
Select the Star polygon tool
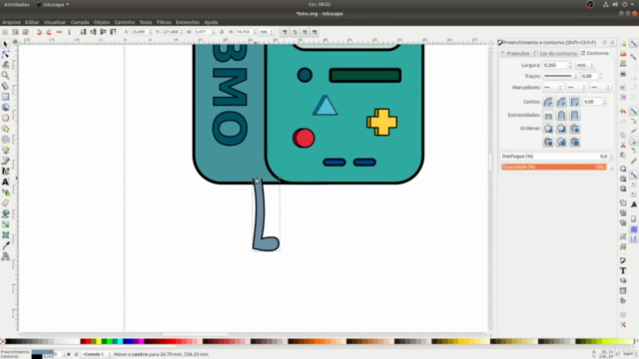click(5, 129)
